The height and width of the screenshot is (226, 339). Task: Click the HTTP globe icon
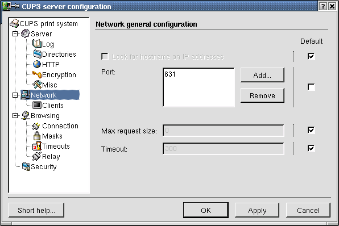pos(37,64)
